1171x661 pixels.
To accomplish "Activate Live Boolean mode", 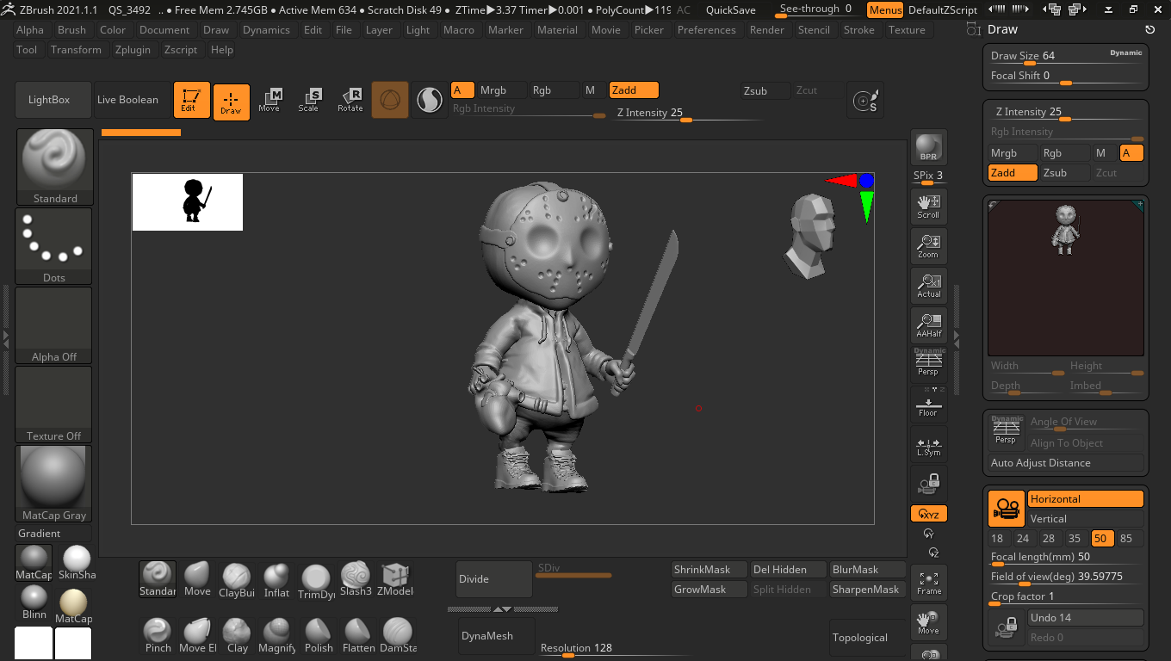I will pos(130,100).
